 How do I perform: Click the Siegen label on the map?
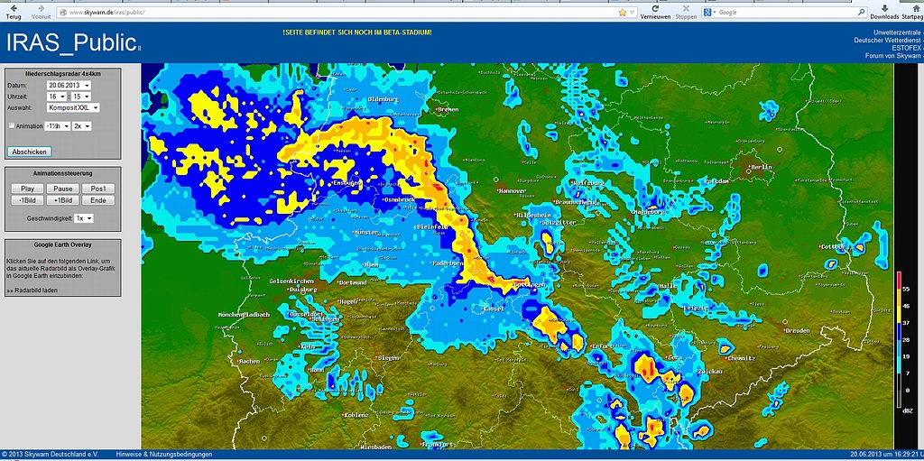pos(388,357)
